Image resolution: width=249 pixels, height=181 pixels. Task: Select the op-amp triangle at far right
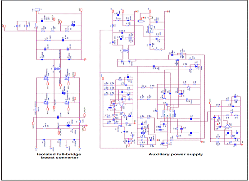click(227, 126)
